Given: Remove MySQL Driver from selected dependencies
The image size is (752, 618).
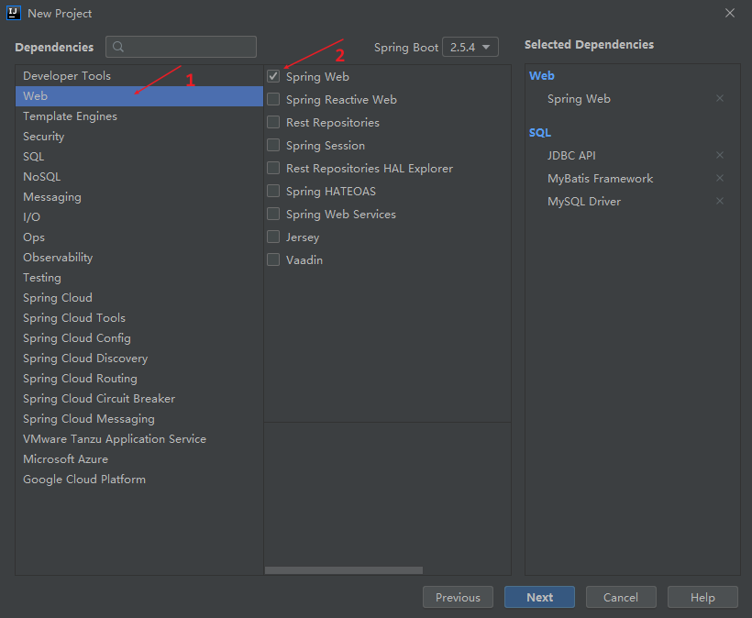Looking at the screenshot, I should (719, 201).
